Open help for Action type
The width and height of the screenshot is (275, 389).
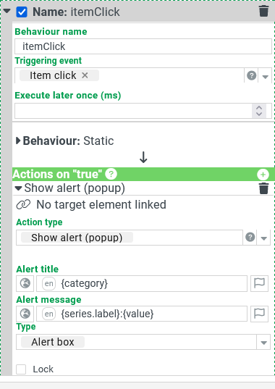click(250, 238)
